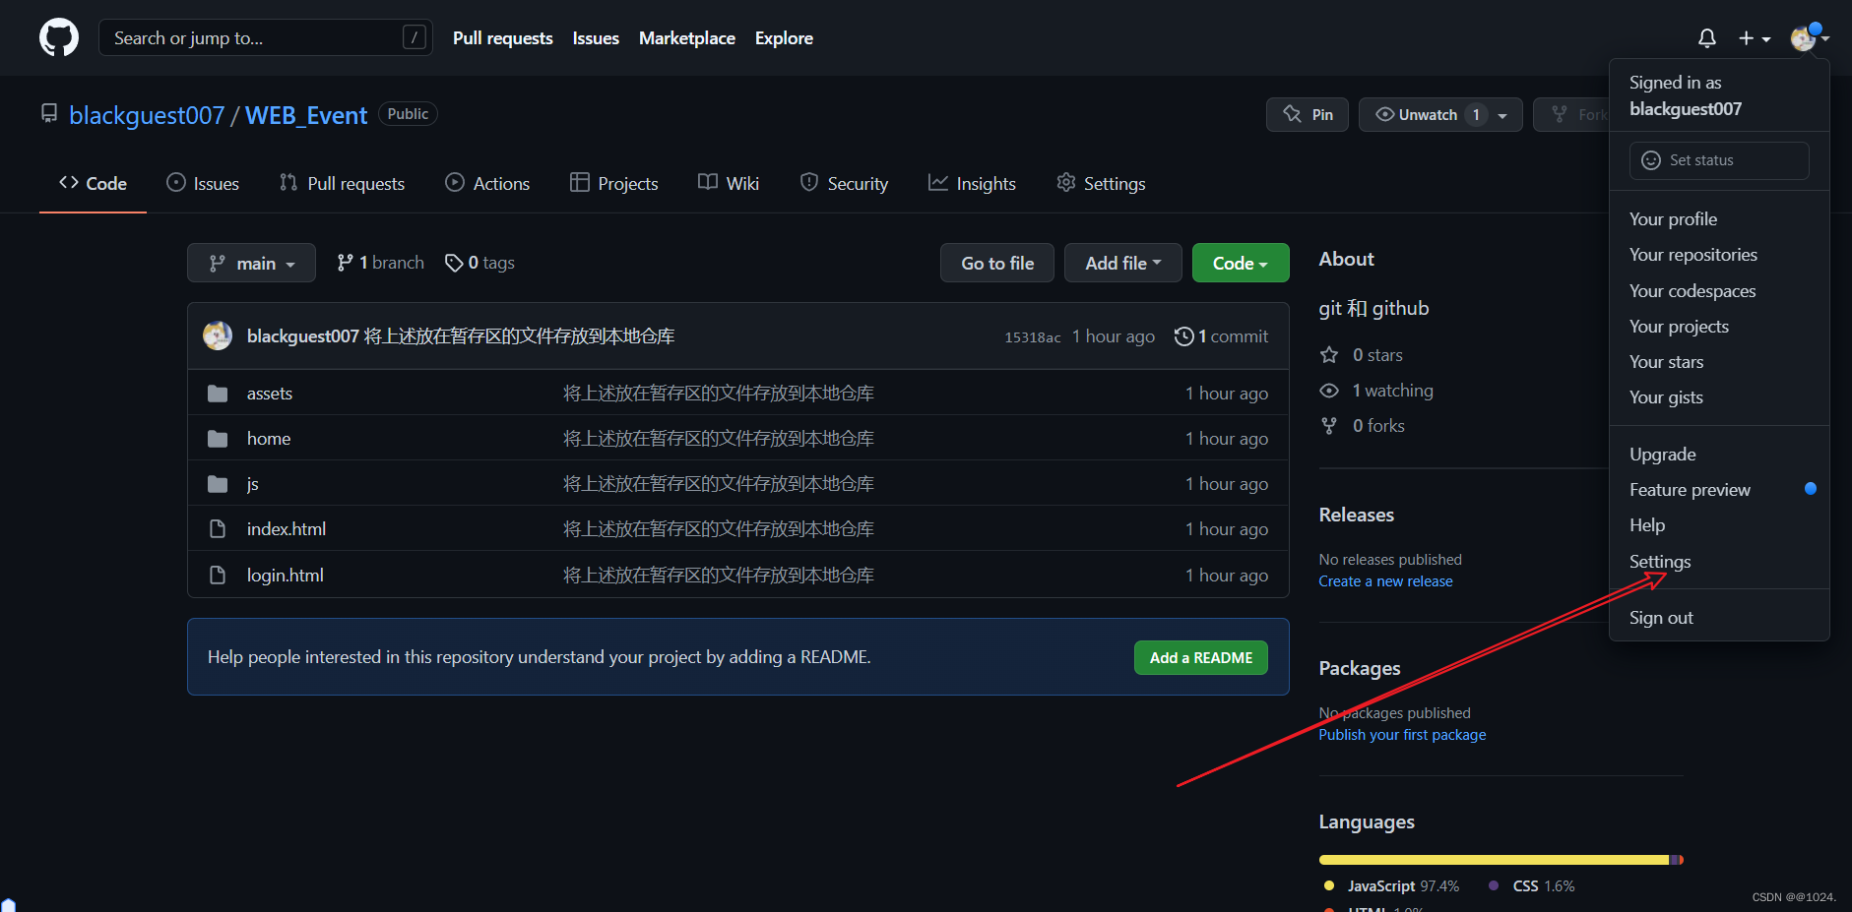Open the blackguest007 owner link
Screen dimensions: 1852x912
pyautogui.click(x=147, y=115)
